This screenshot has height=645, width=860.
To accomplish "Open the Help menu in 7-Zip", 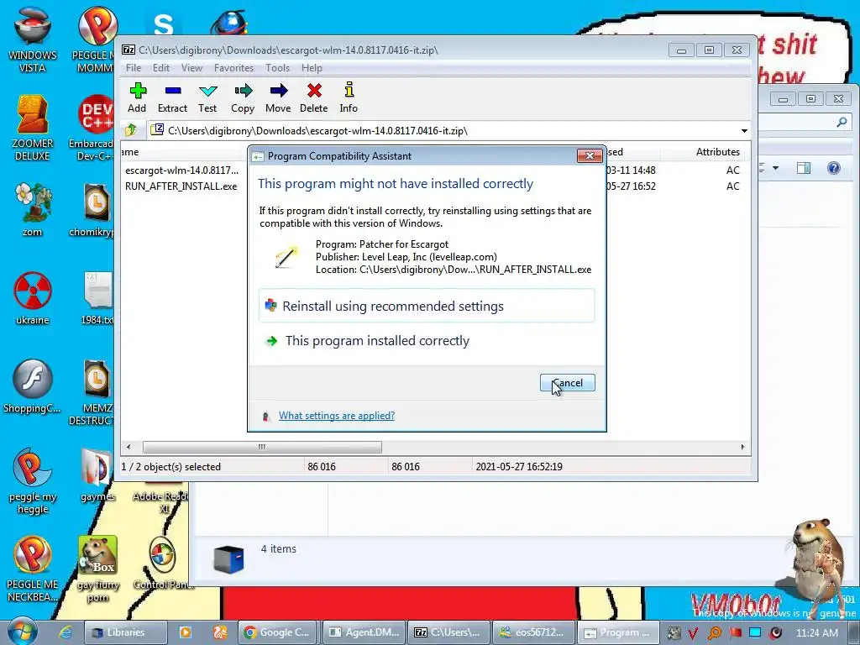I will tap(312, 68).
